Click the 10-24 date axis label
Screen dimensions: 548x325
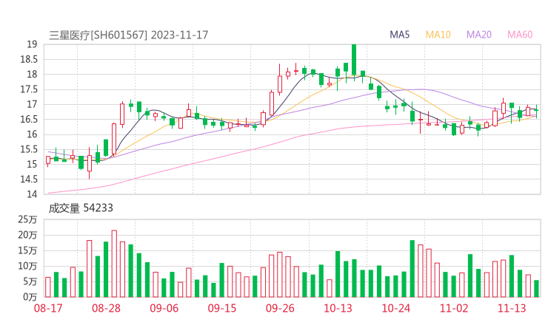coord(395,308)
